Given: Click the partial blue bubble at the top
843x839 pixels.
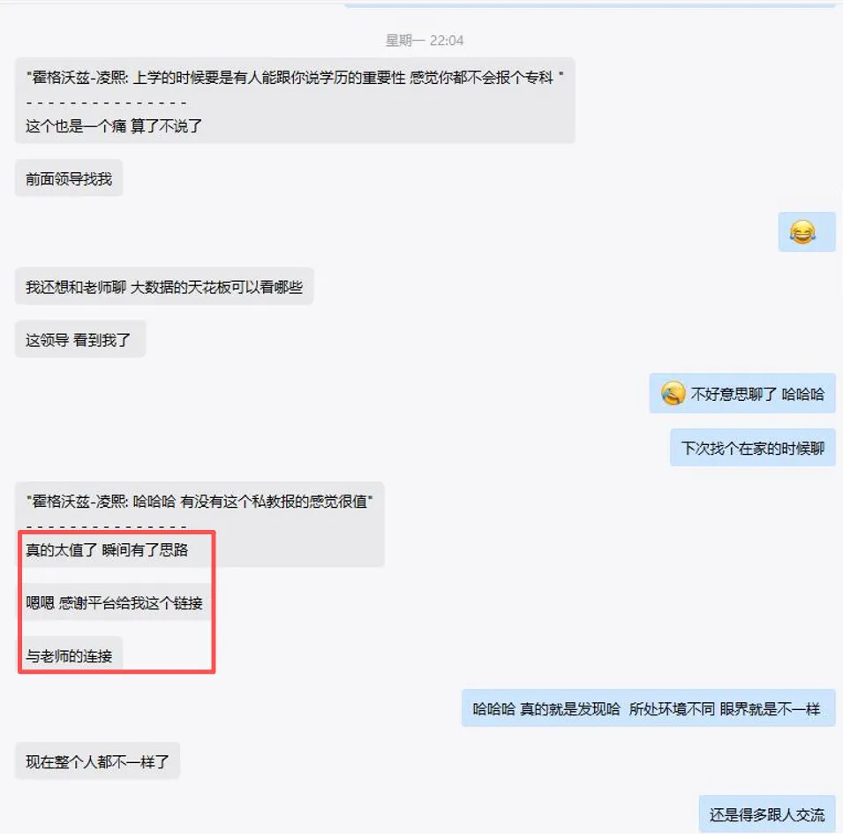Looking at the screenshot, I should click(590, 4).
